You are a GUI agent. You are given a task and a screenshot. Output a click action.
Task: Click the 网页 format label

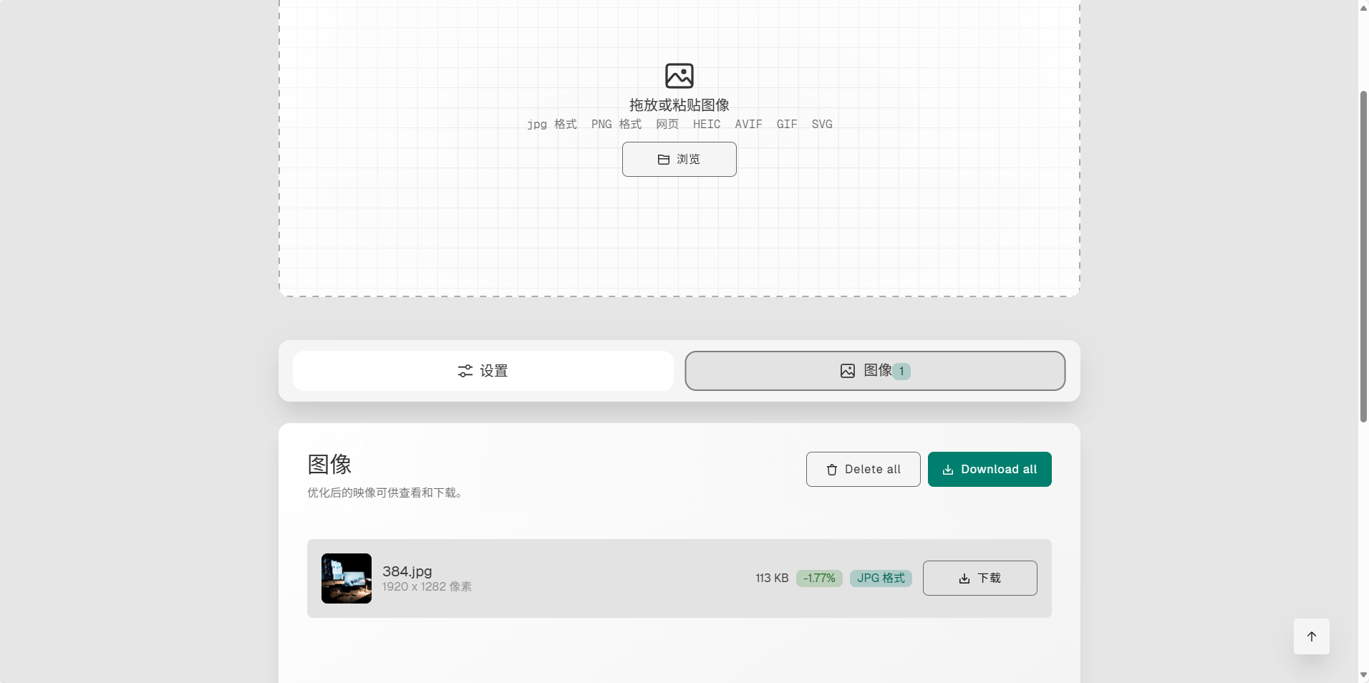coord(667,125)
